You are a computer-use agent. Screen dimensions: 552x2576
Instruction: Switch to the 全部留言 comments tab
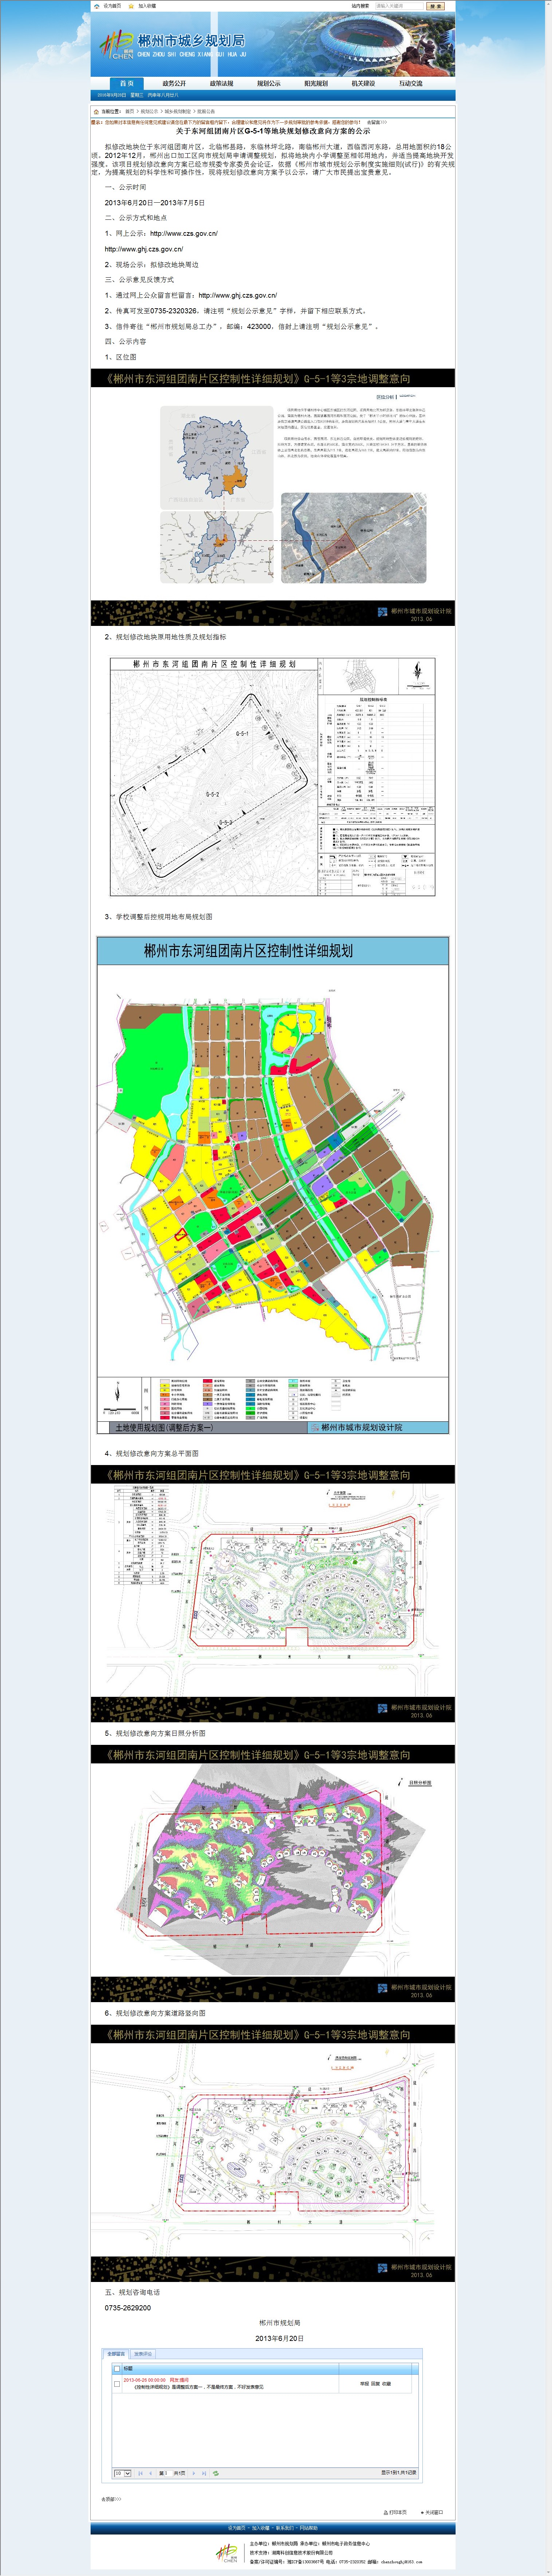point(116,2354)
